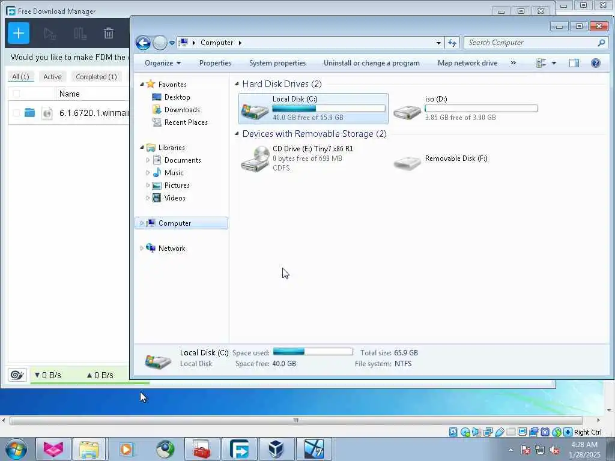Collapse the Libraries tree group

[142, 148]
